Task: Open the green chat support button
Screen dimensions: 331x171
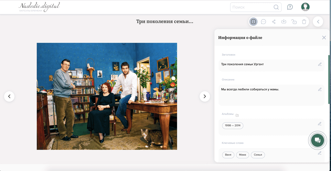Action: tap(317, 140)
